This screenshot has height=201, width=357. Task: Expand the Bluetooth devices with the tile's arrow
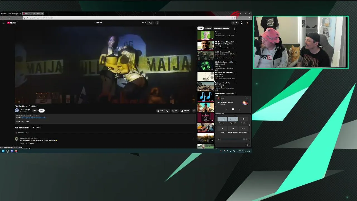coord(235,119)
